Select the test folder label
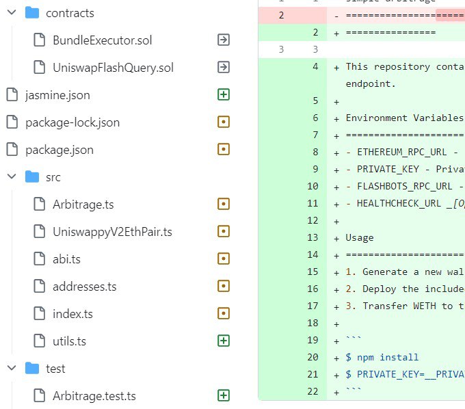This screenshot has width=465, height=409. pyautogui.click(x=55, y=369)
